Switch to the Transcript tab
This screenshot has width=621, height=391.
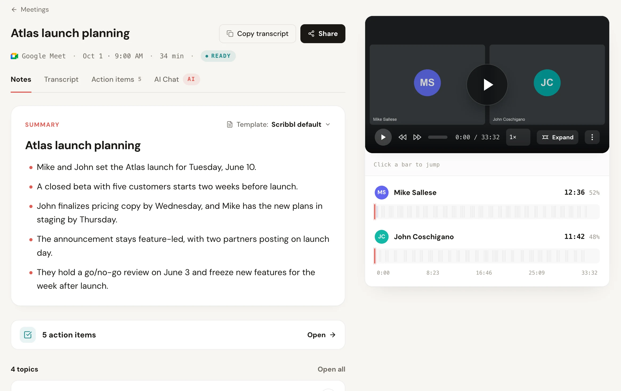click(61, 79)
